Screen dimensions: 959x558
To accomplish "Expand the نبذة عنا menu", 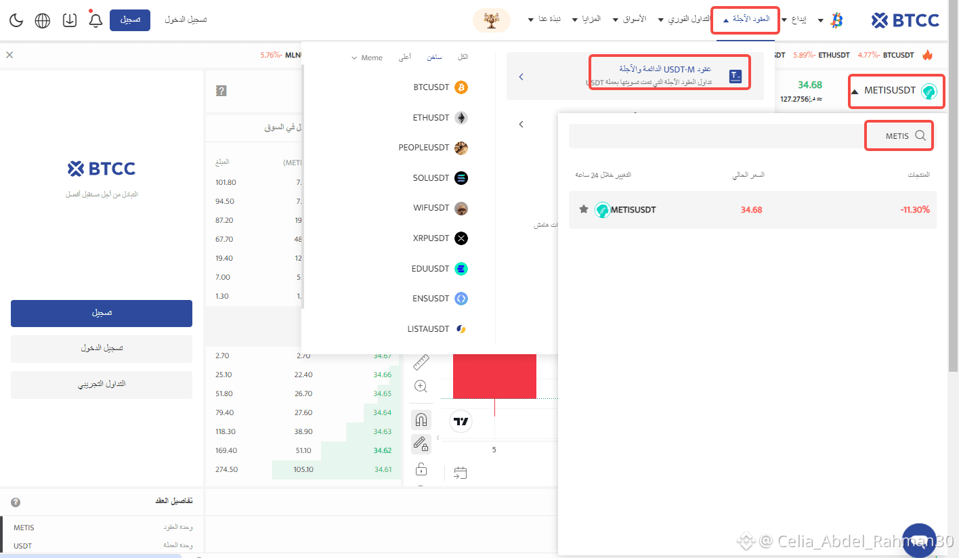I will (x=545, y=20).
